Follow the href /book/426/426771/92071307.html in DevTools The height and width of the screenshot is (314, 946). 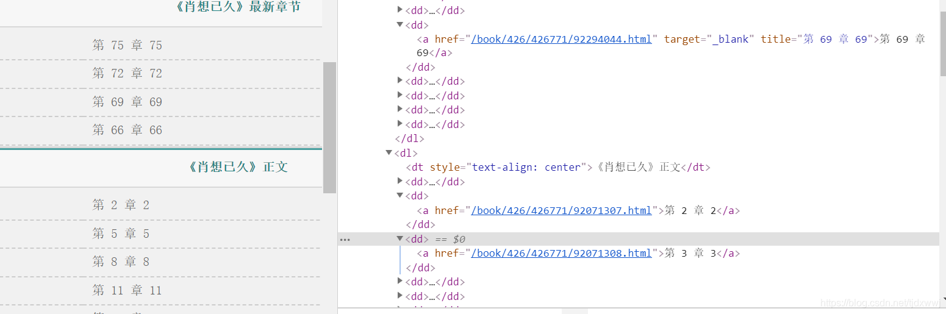(x=561, y=210)
